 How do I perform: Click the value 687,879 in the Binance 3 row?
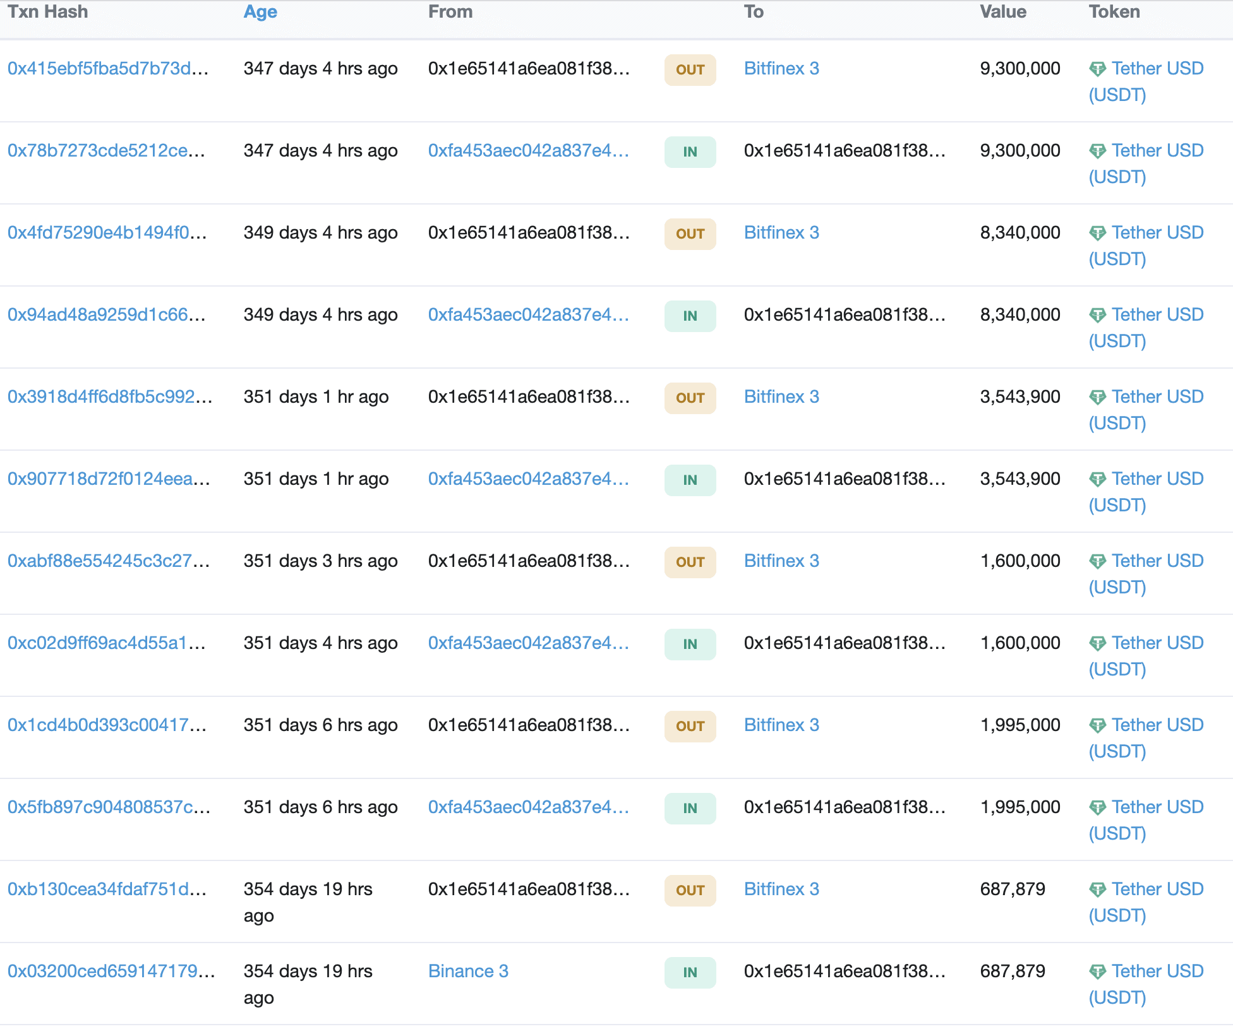[x=1013, y=971]
